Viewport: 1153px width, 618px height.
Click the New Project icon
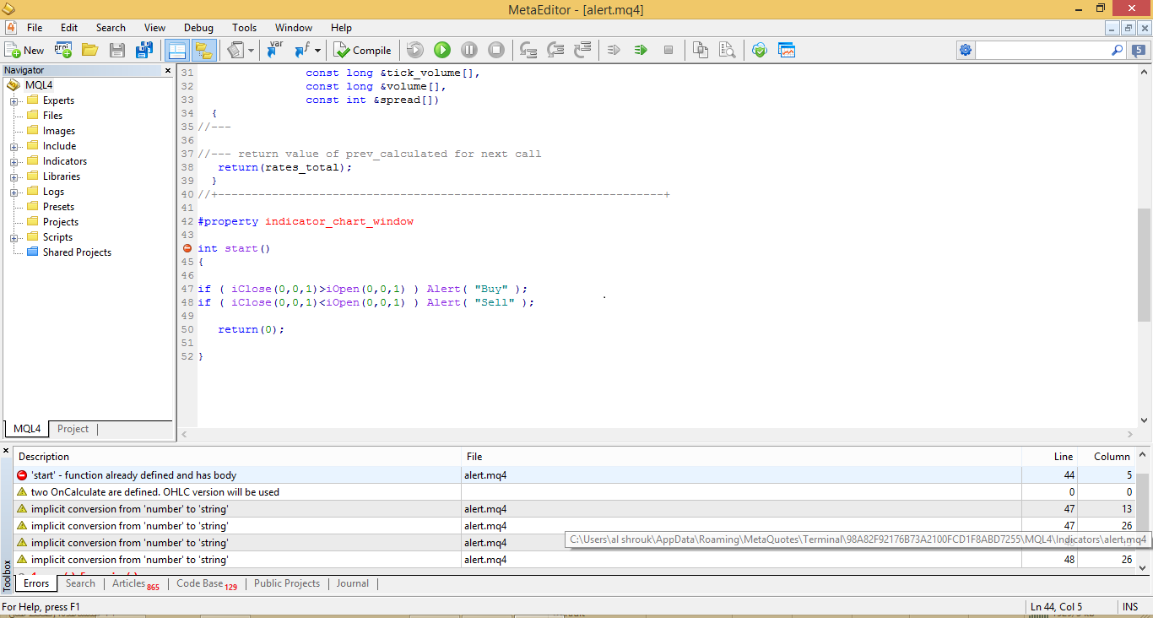tap(63, 50)
